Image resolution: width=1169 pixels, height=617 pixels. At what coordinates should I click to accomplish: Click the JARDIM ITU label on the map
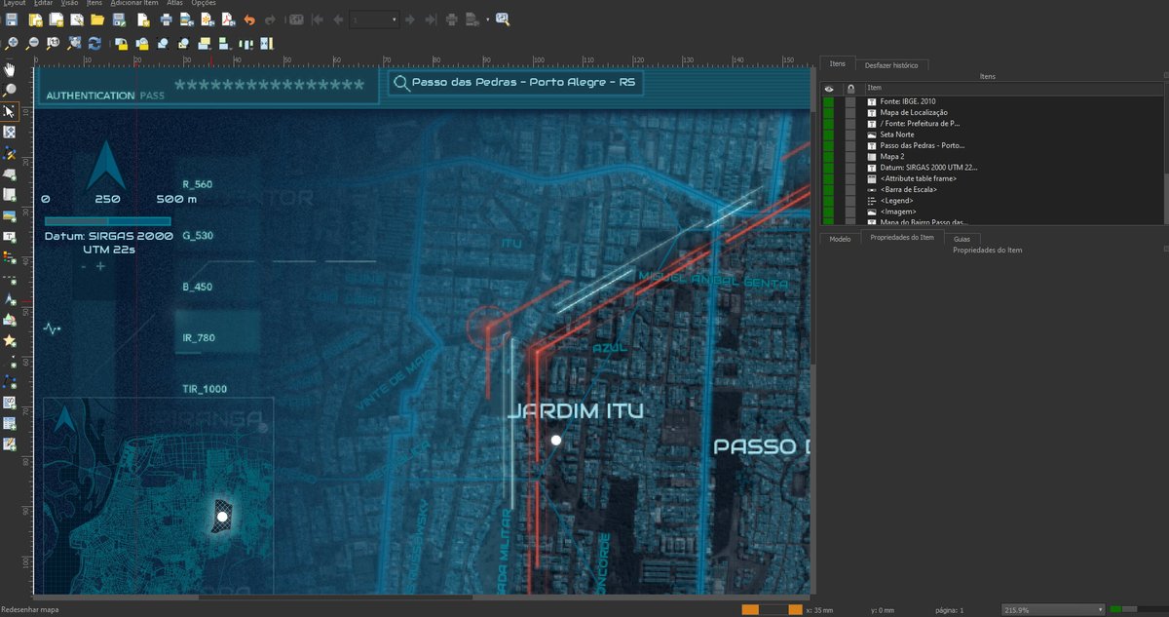pyautogui.click(x=576, y=411)
